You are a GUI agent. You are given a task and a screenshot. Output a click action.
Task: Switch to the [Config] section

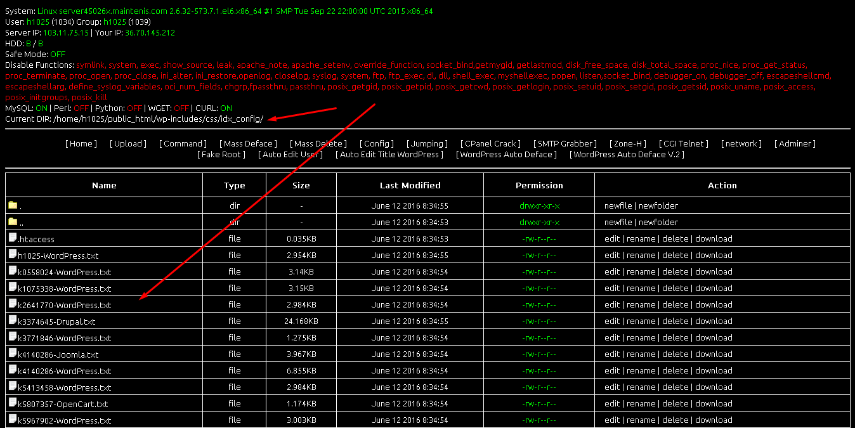click(376, 143)
